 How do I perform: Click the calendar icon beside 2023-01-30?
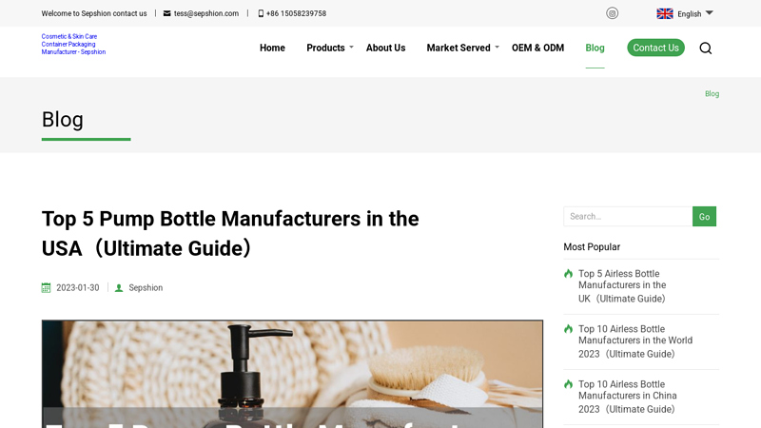[46, 288]
